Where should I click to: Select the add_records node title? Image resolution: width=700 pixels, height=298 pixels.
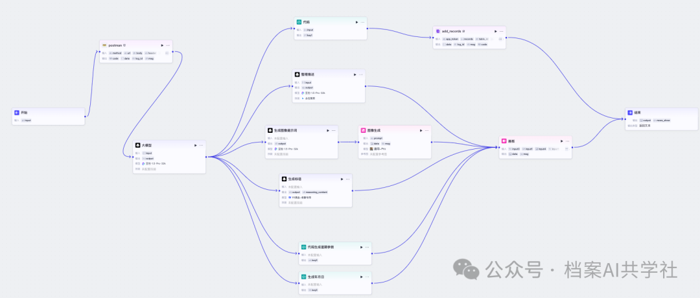pos(451,31)
